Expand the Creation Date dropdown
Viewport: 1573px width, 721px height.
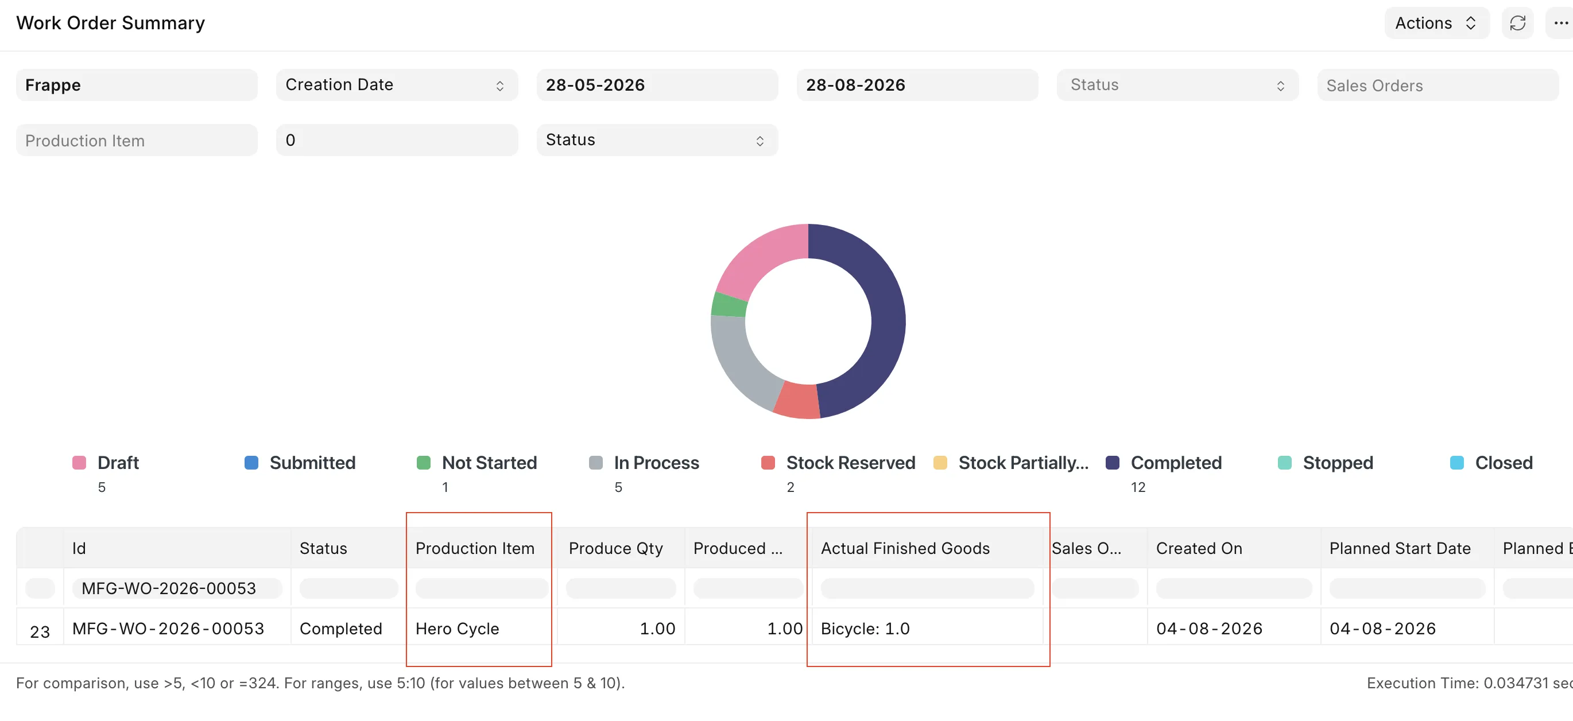[x=397, y=85]
